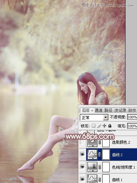The height and width of the screenshot is (183, 137).
Task: Click the 填充 fill value field
Action: click(x=132, y=126)
